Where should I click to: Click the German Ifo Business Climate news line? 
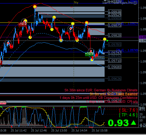pyautogui.click(x=101, y=90)
